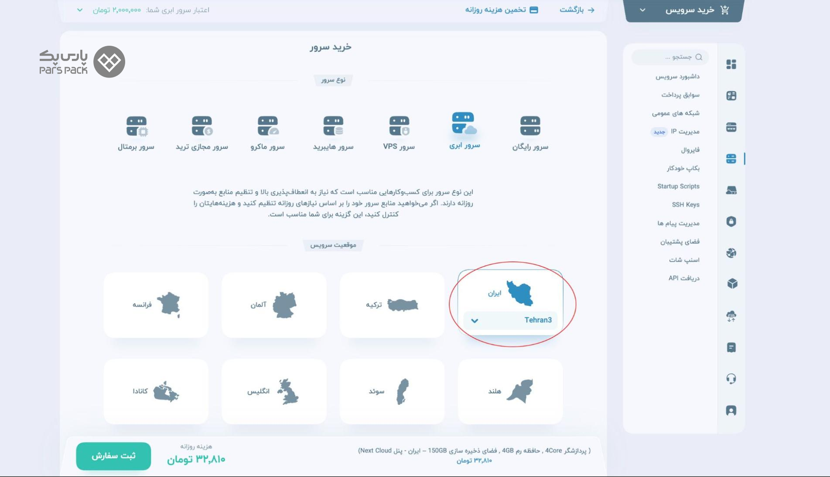The width and height of the screenshot is (830, 477).
Task: Click the ثبت سفارش order button
Action: 113,456
